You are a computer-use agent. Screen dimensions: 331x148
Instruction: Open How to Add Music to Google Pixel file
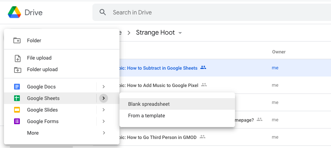(x=159, y=85)
